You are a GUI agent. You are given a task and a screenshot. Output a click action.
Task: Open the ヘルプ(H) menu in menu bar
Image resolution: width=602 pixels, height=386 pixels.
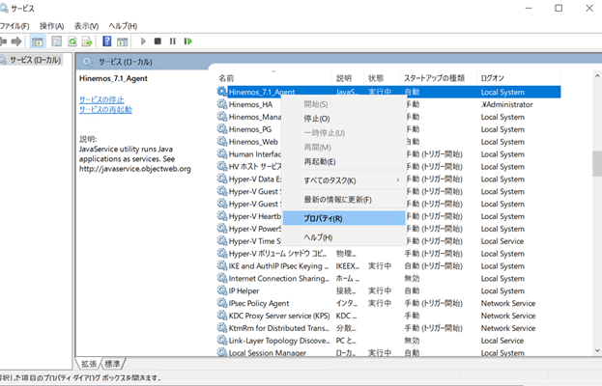(123, 26)
